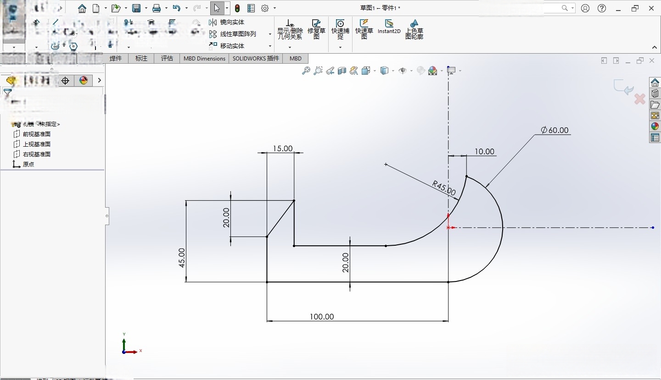Toggle Hide/Show Items eye icon
The image size is (661, 380).
click(403, 71)
